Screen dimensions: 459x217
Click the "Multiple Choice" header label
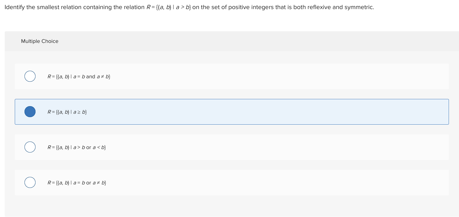pos(40,41)
